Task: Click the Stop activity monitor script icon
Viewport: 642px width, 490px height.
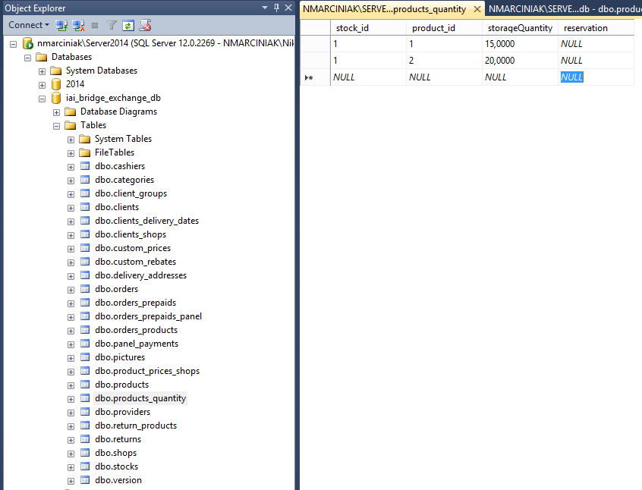Action: point(144,25)
